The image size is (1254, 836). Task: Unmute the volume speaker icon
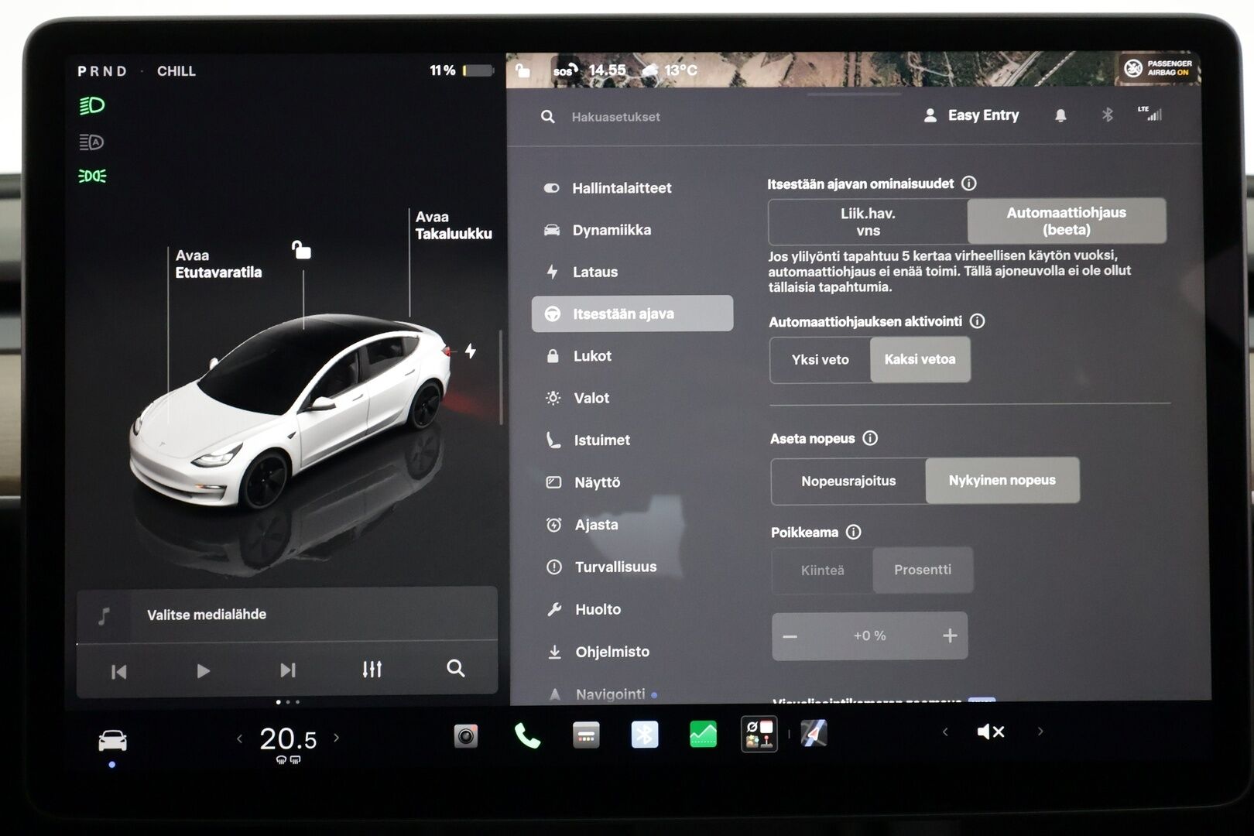pos(991,731)
